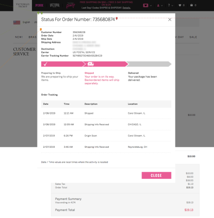This screenshot has width=214, height=218.
Task: Click the pink CLOSE button
Action: (156, 175)
